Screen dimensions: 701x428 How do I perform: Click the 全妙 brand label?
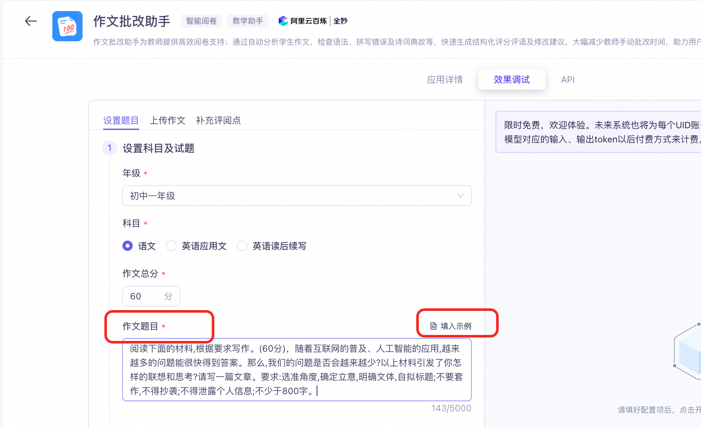point(340,21)
